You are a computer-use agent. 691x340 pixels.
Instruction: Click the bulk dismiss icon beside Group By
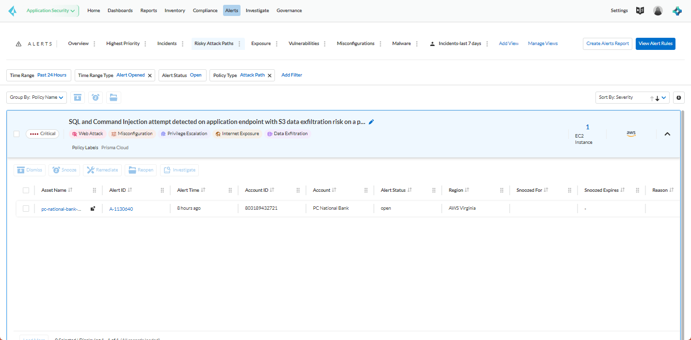(x=78, y=97)
